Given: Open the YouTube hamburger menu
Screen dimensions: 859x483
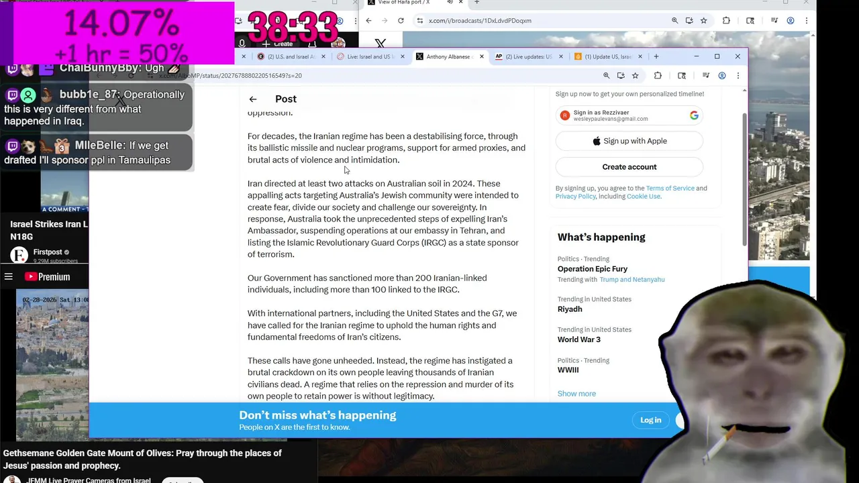Looking at the screenshot, I should pyautogui.click(x=8, y=276).
